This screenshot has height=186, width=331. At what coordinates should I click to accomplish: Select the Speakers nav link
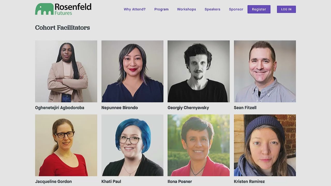212,9
